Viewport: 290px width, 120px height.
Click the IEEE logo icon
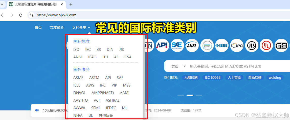[x=222, y=45]
